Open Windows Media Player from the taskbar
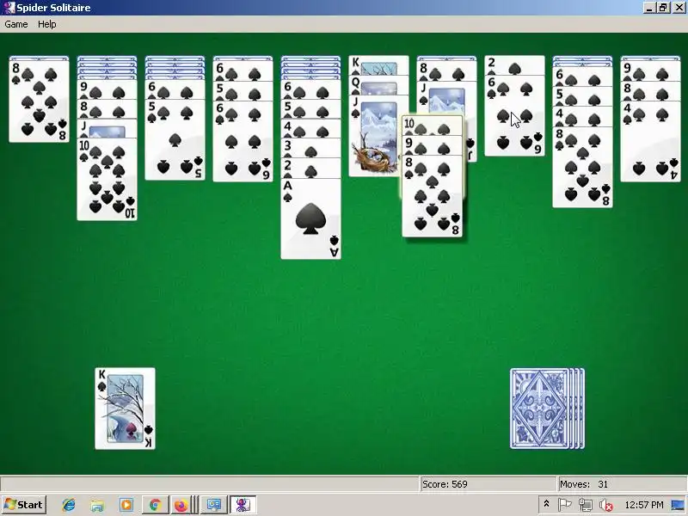Image resolution: width=688 pixels, height=516 pixels. pos(126,505)
